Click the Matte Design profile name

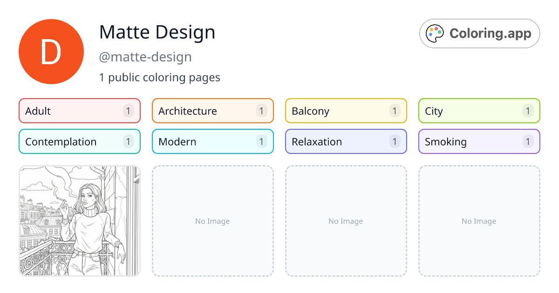pyautogui.click(x=157, y=32)
